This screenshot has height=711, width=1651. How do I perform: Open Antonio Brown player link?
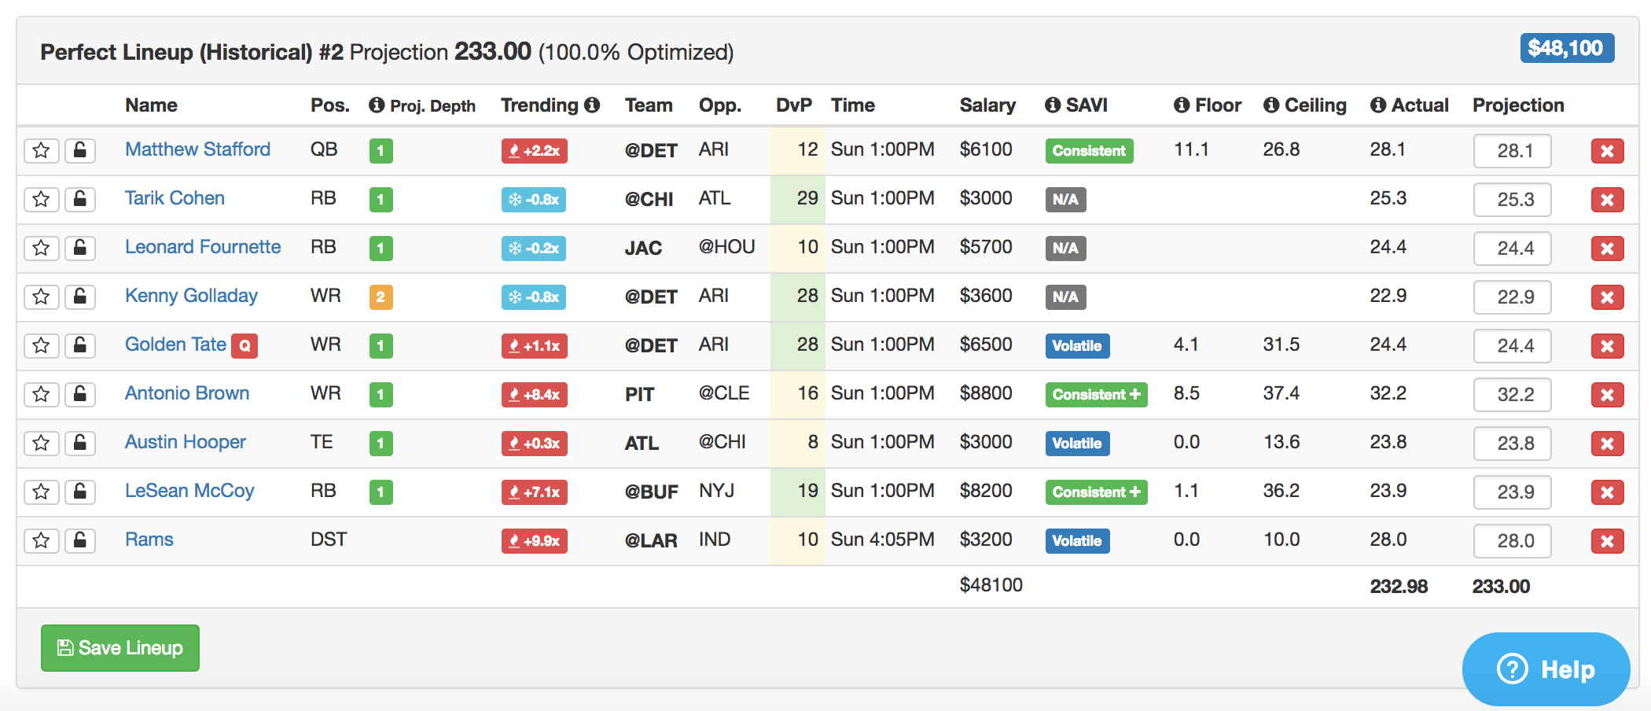click(x=187, y=393)
